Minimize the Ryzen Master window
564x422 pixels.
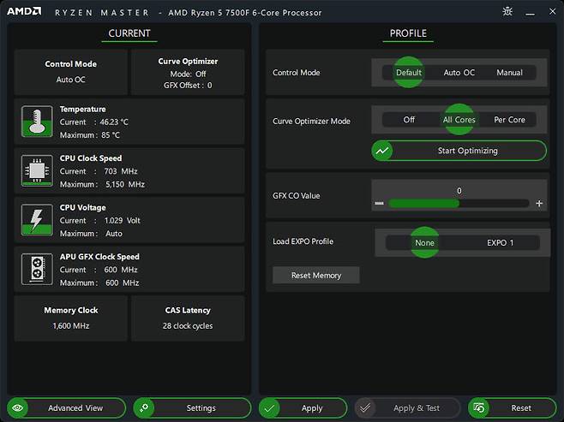pos(530,13)
